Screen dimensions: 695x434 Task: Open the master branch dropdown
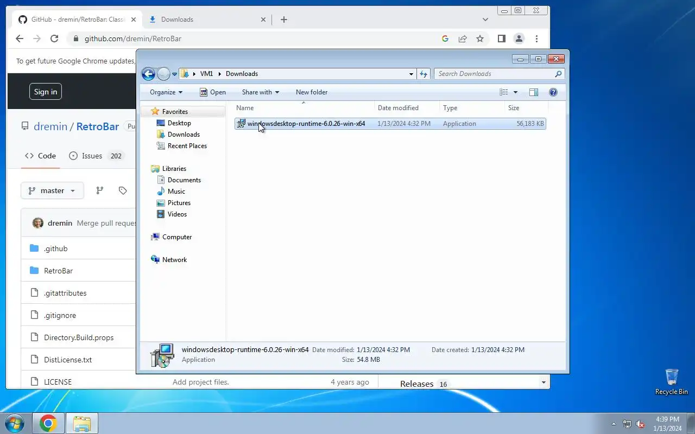tap(52, 190)
